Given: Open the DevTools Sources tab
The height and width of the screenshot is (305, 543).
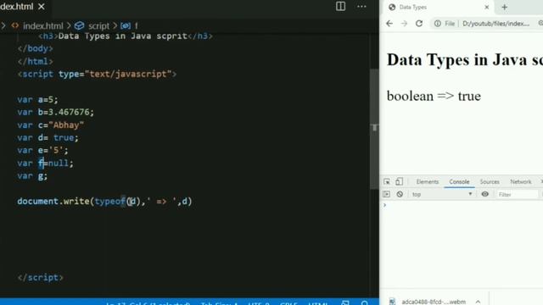Looking at the screenshot, I should [x=490, y=181].
